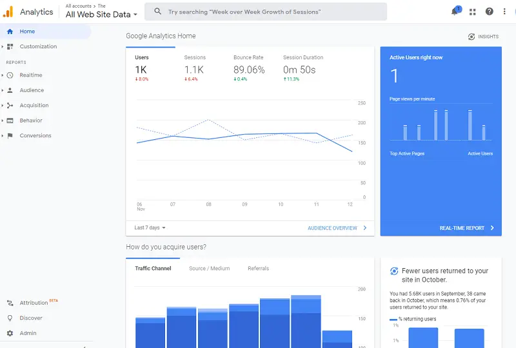This screenshot has width=516, height=348.
Task: Switch to the Source / Medium tab
Action: coord(209,268)
